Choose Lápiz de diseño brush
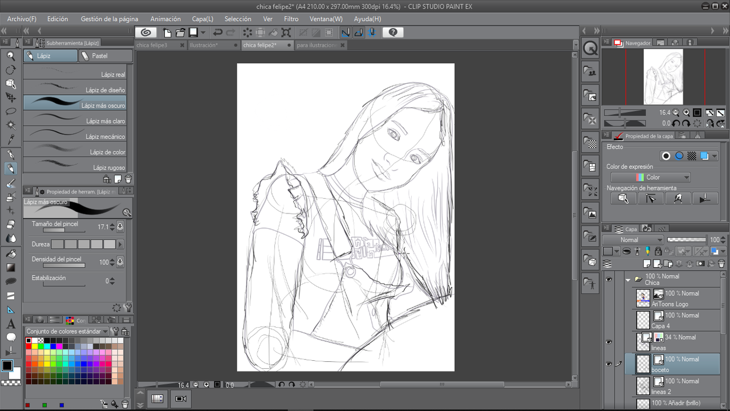Image resolution: width=730 pixels, height=411 pixels. 75,88
